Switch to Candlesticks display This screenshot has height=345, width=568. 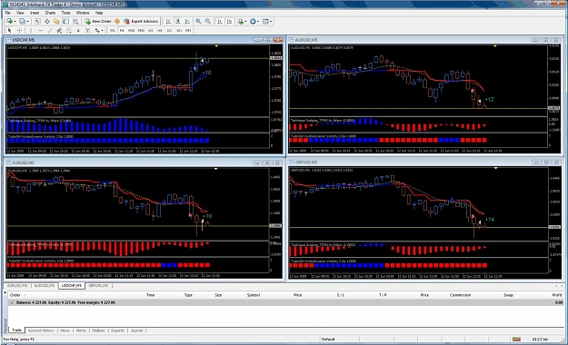[178, 22]
